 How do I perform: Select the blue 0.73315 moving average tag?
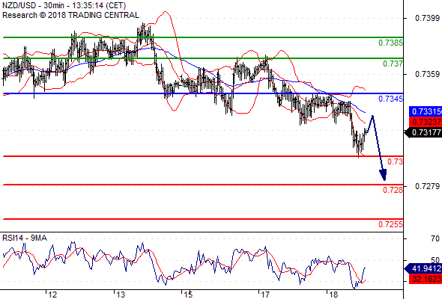click(x=426, y=111)
